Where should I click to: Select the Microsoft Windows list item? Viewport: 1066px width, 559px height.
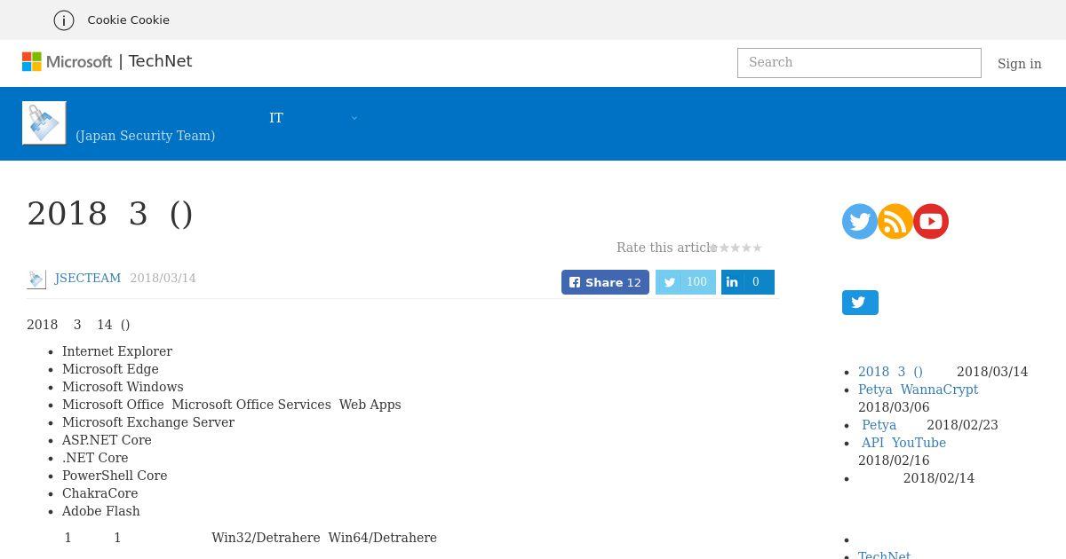pyautogui.click(x=123, y=387)
